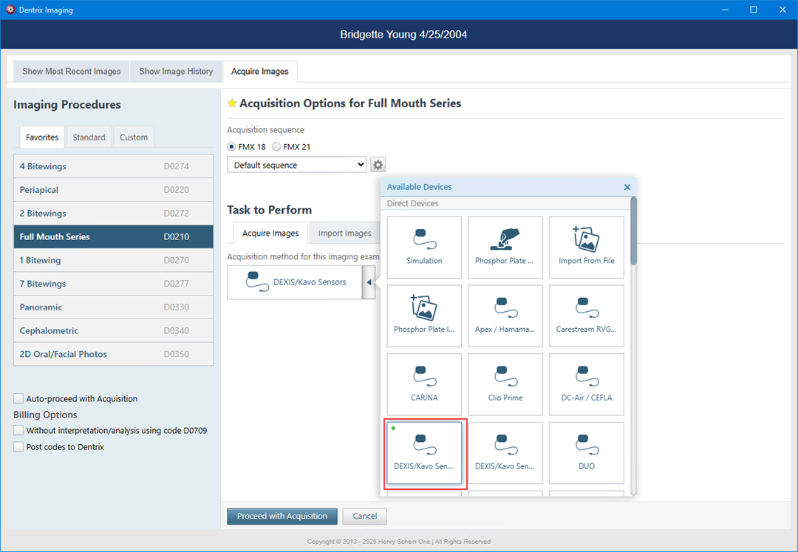Toggle Post codes to Dentrix checkbox
798x552 pixels.
click(x=18, y=446)
